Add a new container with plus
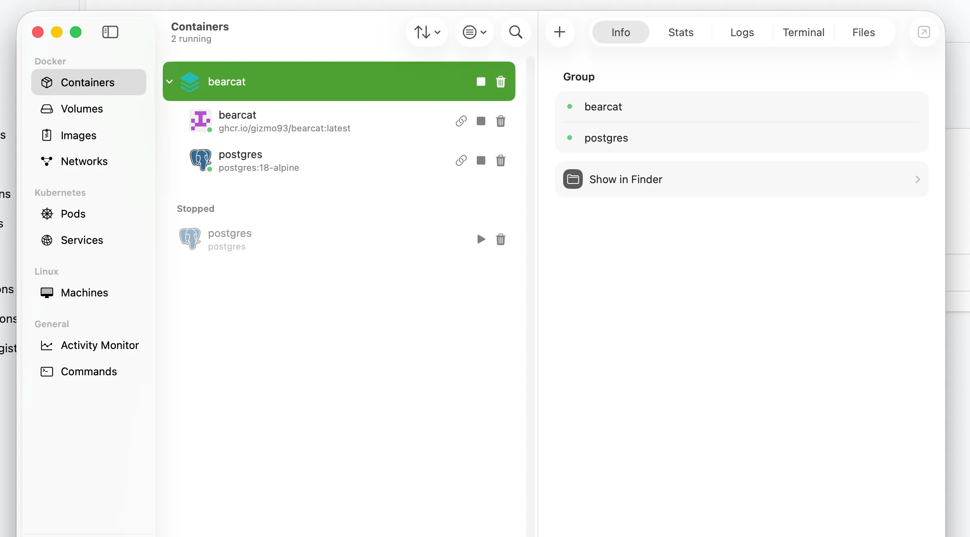 (559, 32)
